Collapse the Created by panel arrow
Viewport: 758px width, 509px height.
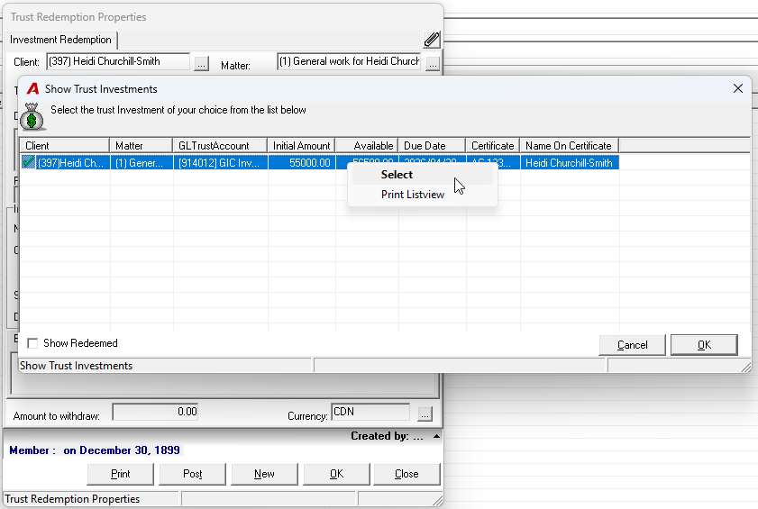(x=436, y=436)
